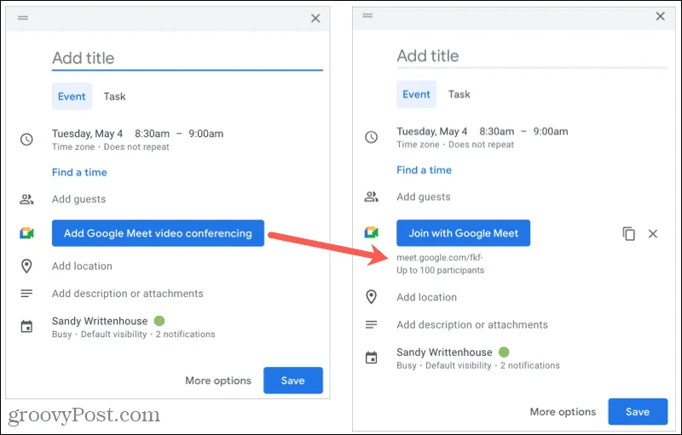Click Sandy Writtenhouse calendar name in left dialog
This screenshot has height=435, width=682.
point(100,321)
